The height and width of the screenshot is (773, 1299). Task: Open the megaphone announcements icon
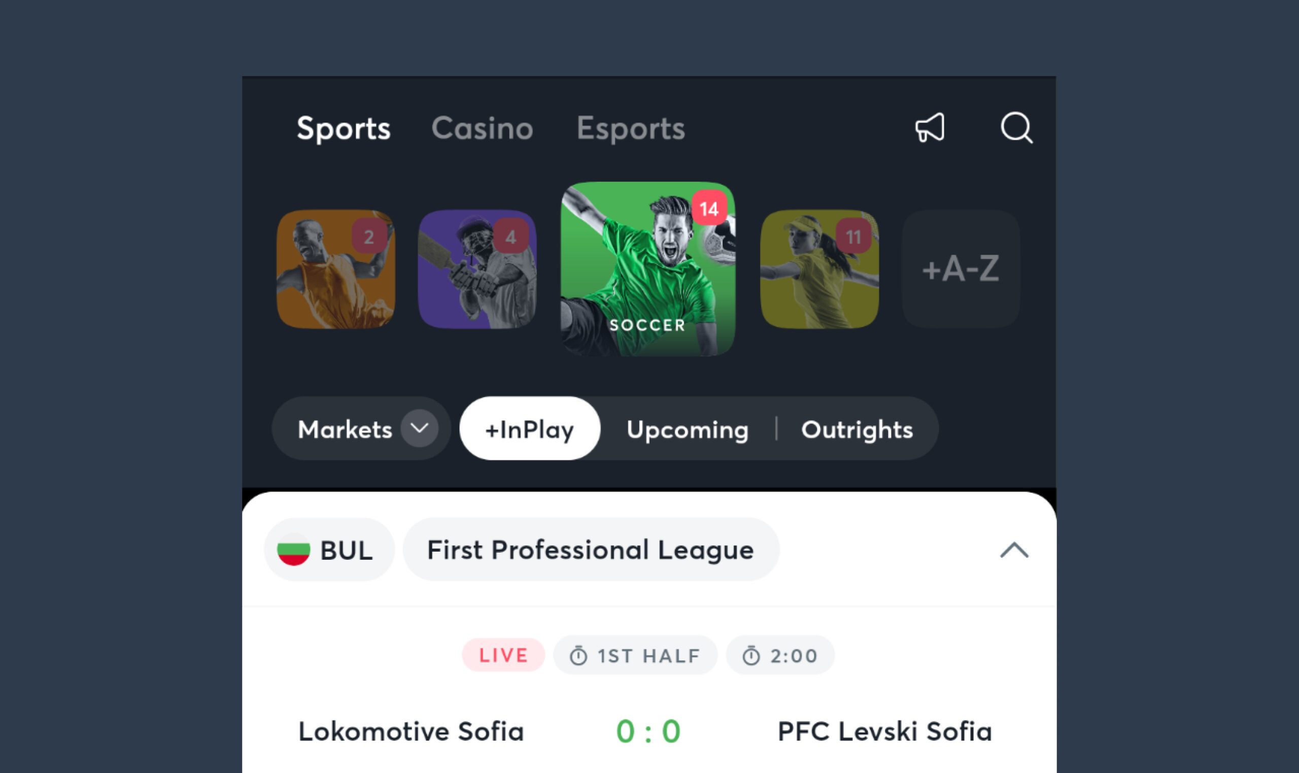(930, 127)
